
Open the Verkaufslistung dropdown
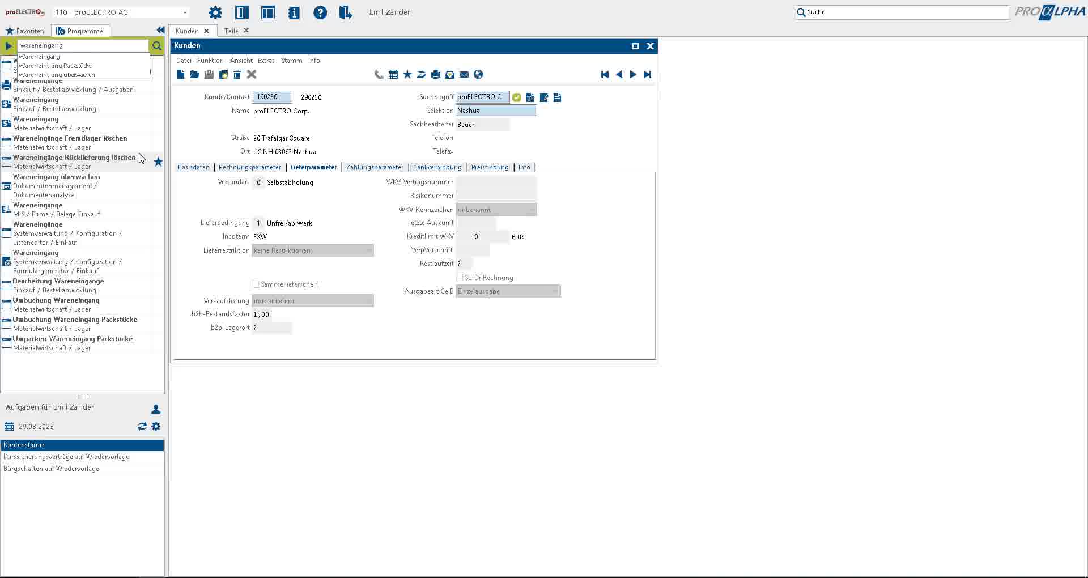pyautogui.click(x=313, y=301)
